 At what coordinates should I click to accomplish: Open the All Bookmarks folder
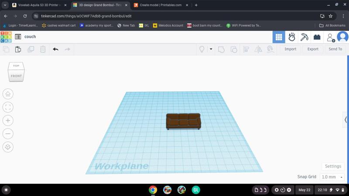coord(332,26)
